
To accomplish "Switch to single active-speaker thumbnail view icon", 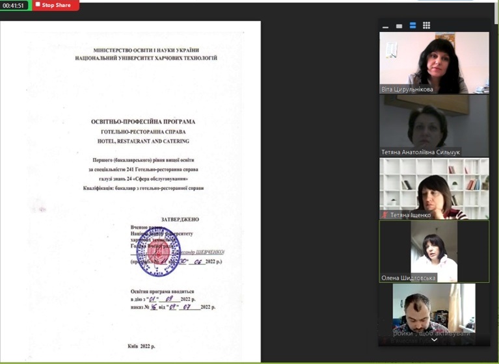I will 399,26.
